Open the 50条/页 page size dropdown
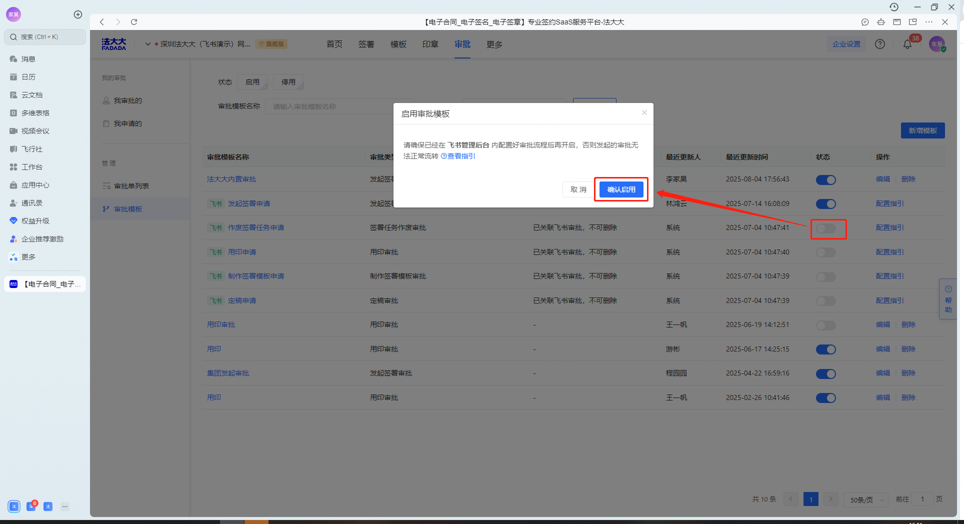Image resolution: width=964 pixels, height=524 pixels. pos(866,499)
